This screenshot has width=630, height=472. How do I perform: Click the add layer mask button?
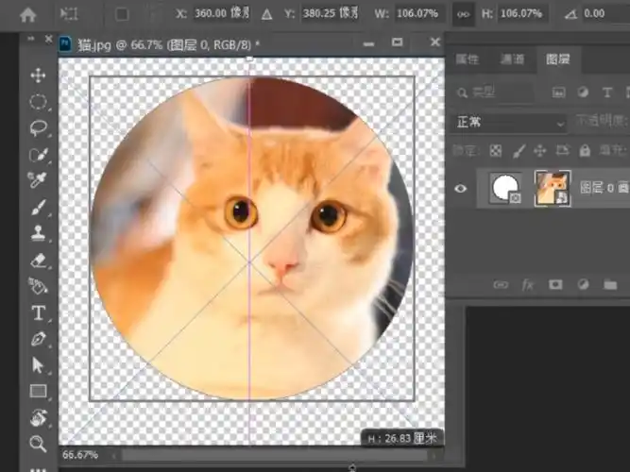555,283
